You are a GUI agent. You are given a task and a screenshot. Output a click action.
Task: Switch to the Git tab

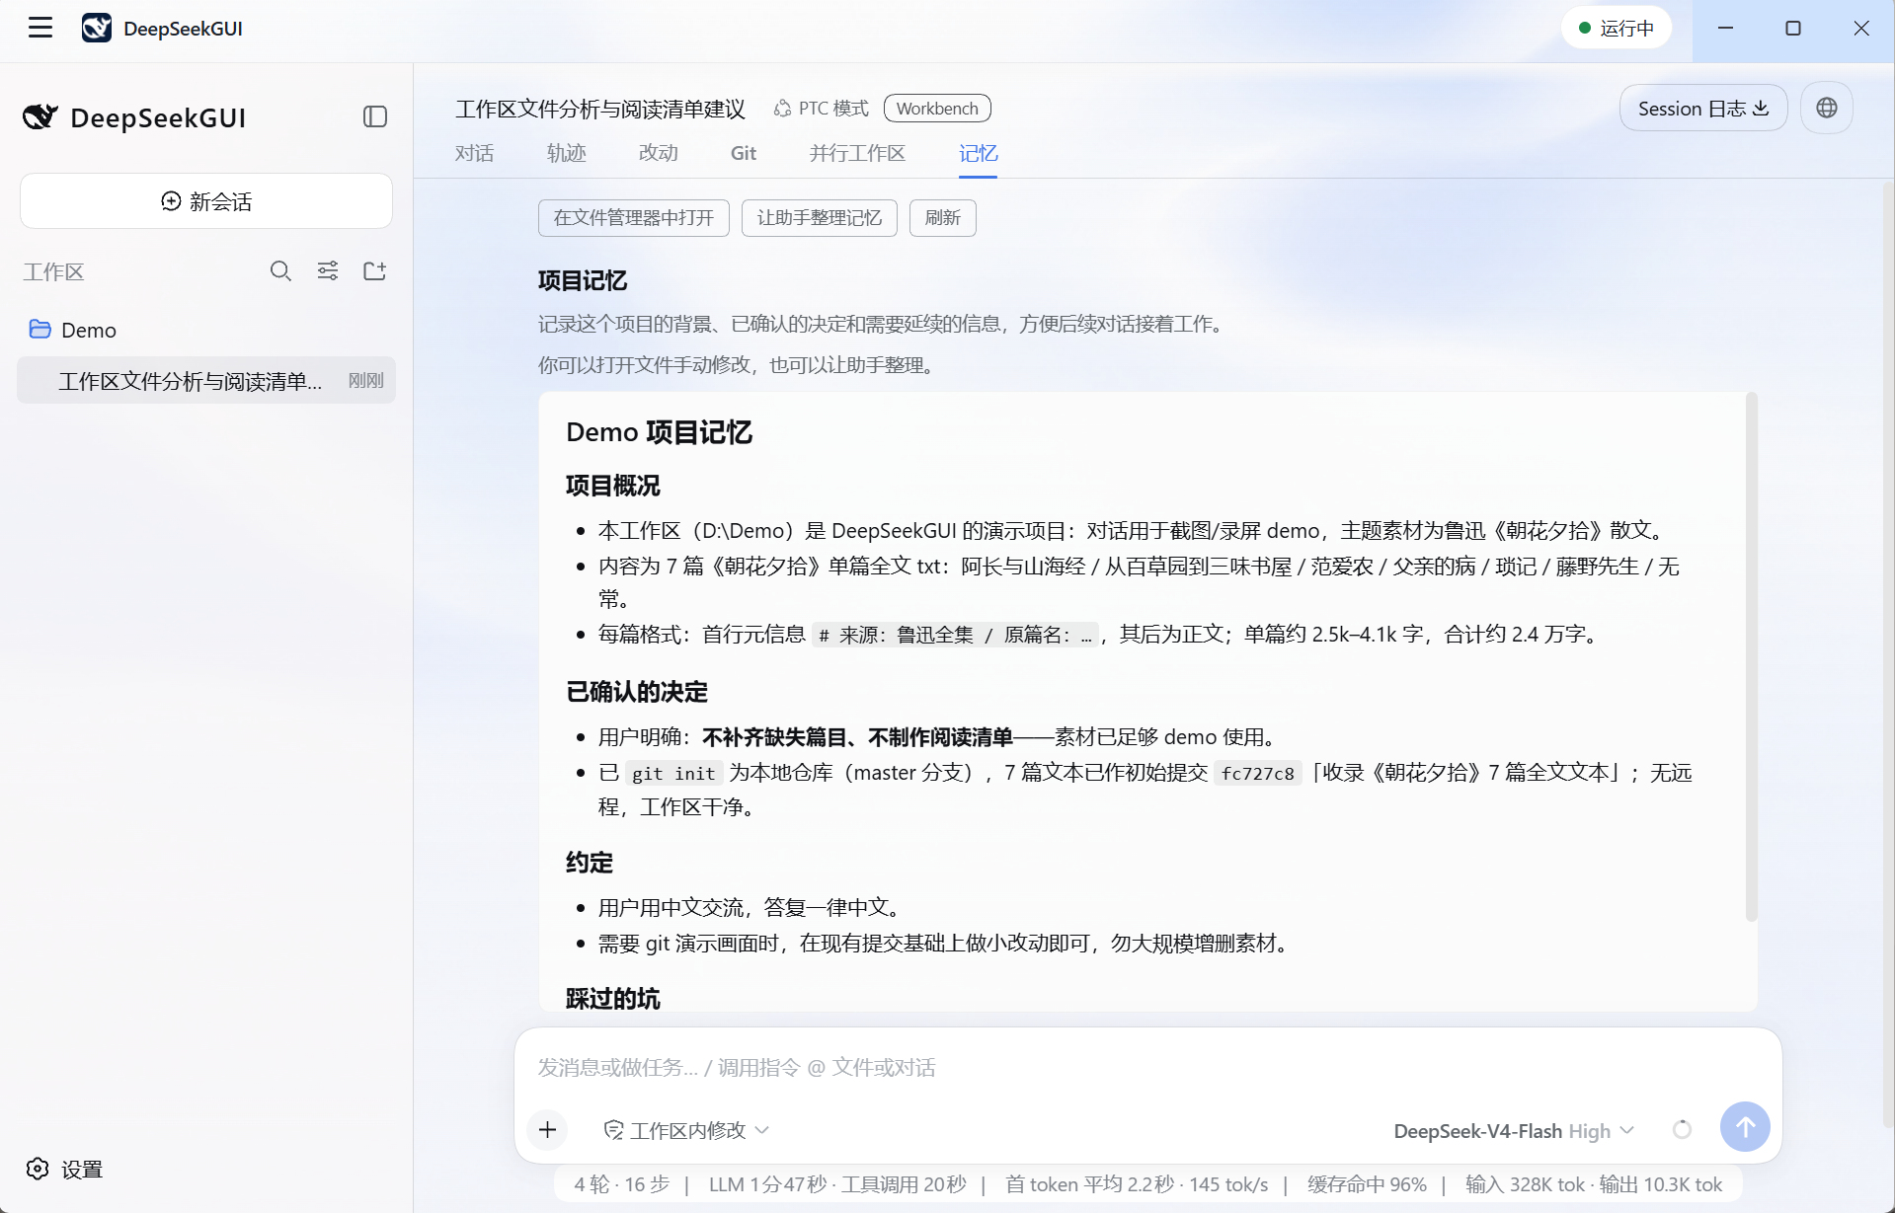(744, 153)
